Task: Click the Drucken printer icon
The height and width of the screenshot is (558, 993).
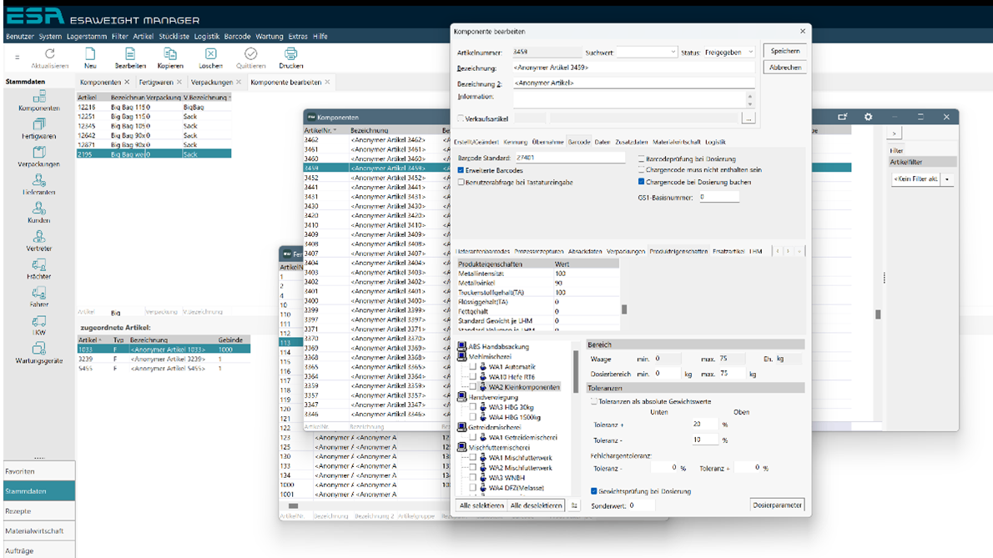Action: [x=290, y=54]
